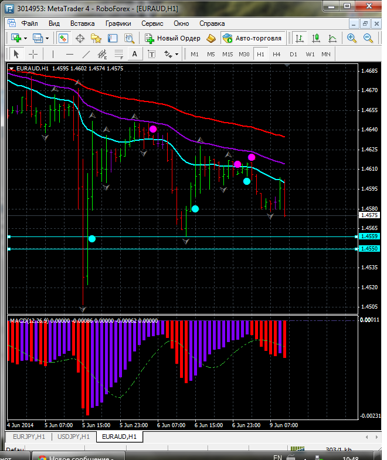Zoom out on the chart

pos(368,38)
